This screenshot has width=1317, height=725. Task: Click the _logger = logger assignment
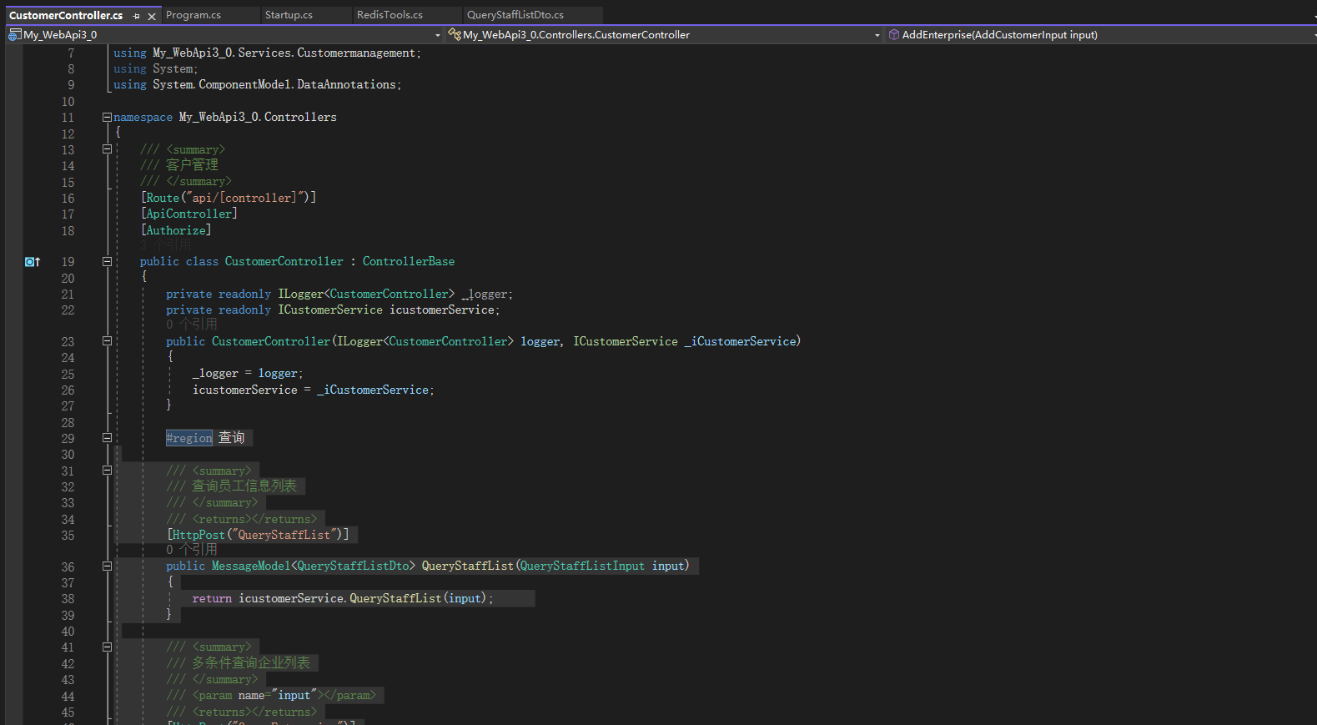coord(248,374)
